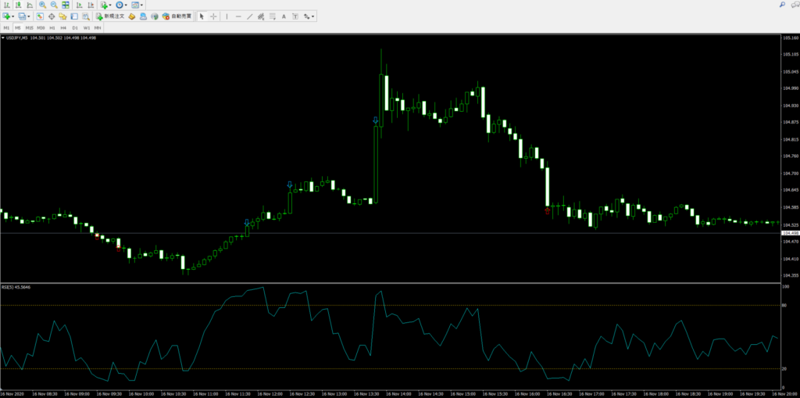Activate the crosshair tool
Image resolution: width=800 pixels, height=398 pixels.
[x=213, y=16]
